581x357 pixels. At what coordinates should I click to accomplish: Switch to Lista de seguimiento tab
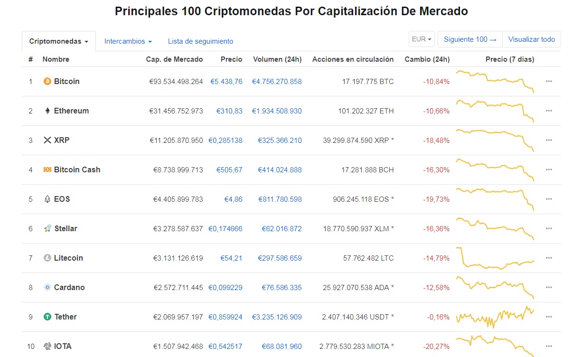(x=200, y=41)
